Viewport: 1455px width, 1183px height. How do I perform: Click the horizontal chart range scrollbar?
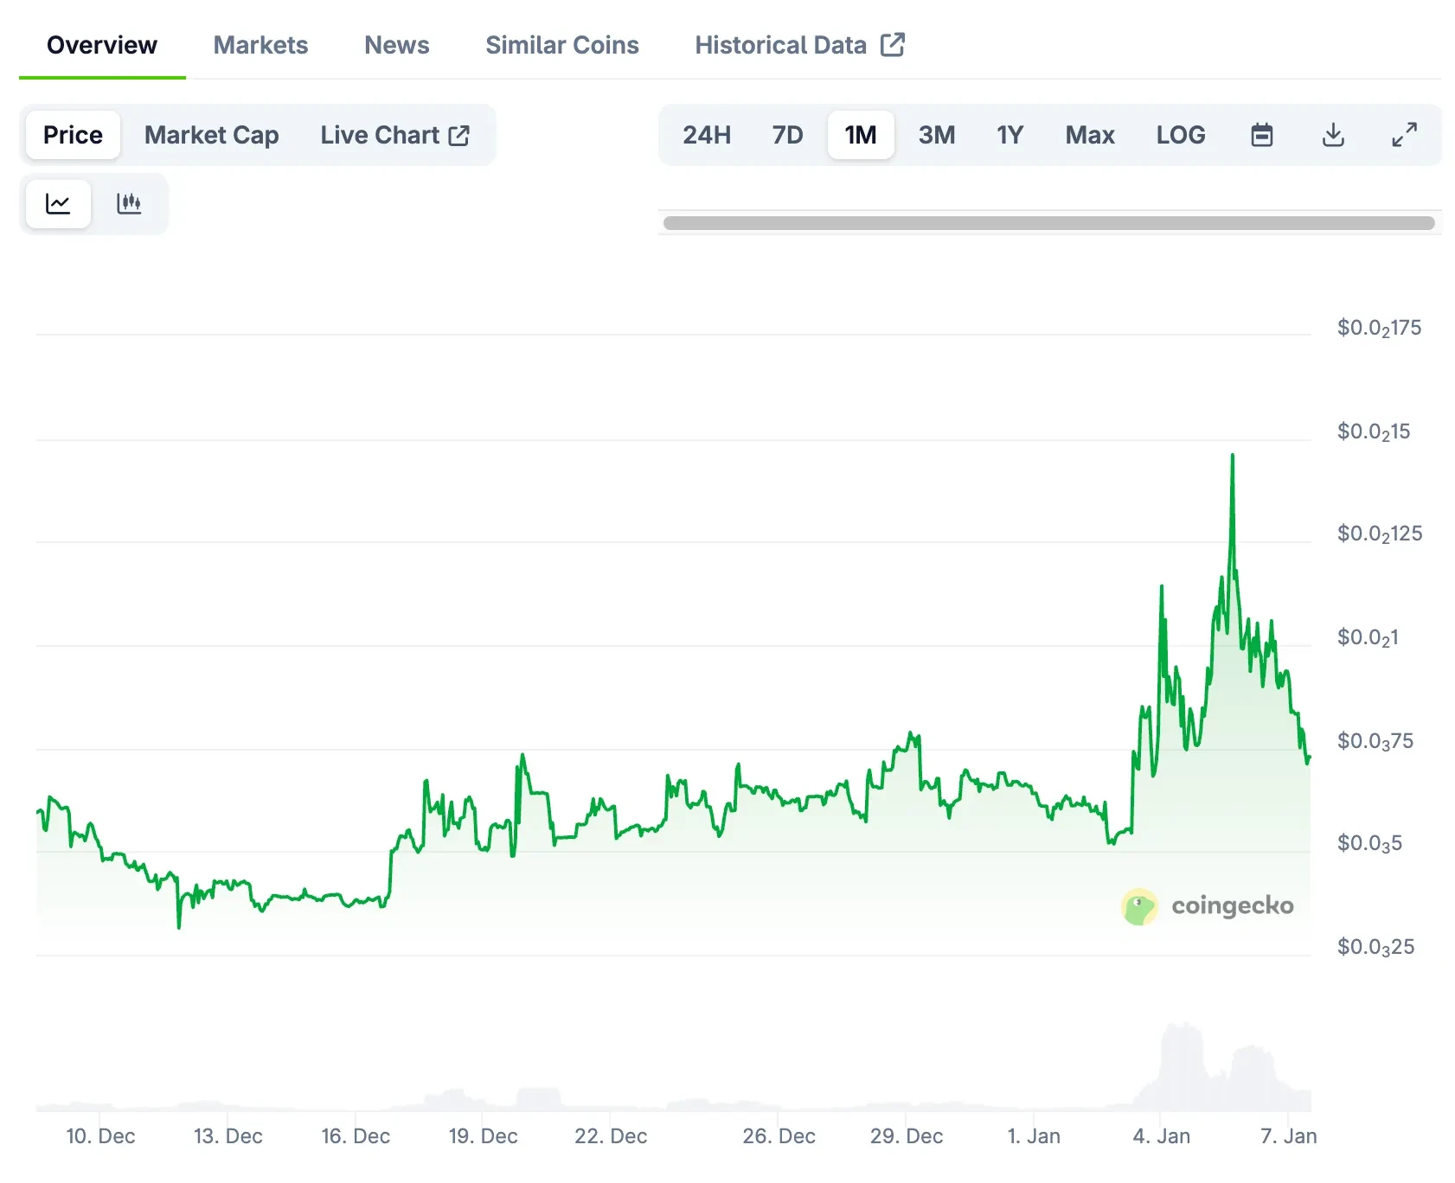pyautogui.click(x=1048, y=223)
